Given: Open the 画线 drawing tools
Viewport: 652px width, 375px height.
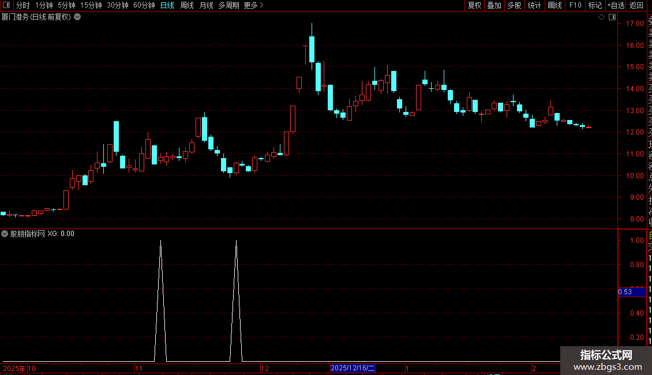Looking at the screenshot, I should [554, 5].
